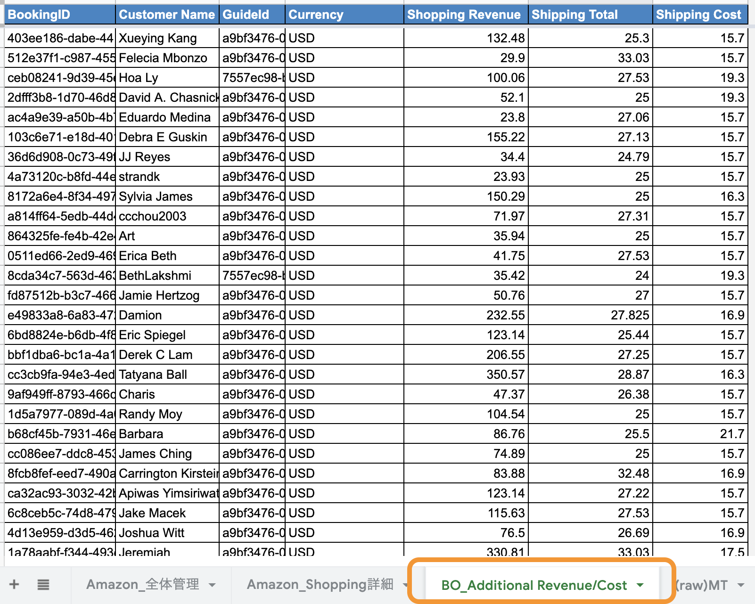Click the GuideId column header cell
Viewport: 755px width, 604px height.
(x=252, y=15)
